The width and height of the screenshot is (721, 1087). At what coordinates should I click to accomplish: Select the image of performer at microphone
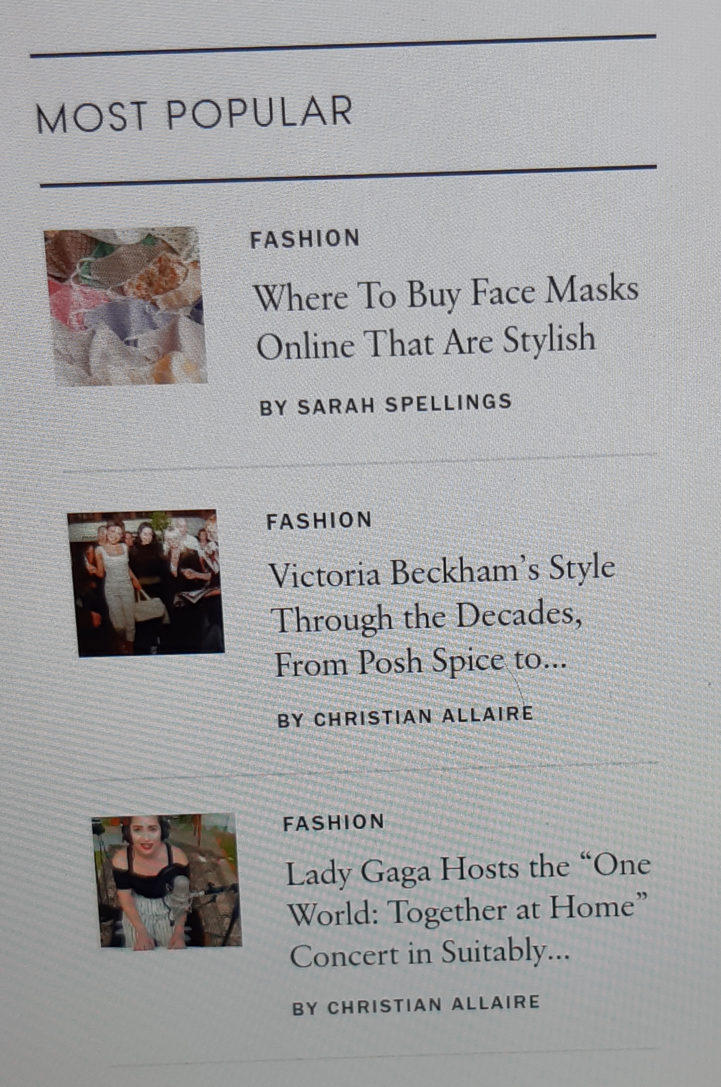[167, 881]
